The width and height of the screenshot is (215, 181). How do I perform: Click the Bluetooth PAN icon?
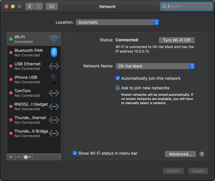54,53
